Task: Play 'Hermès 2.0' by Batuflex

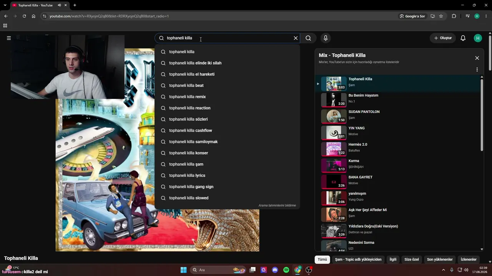Action: coord(397,149)
